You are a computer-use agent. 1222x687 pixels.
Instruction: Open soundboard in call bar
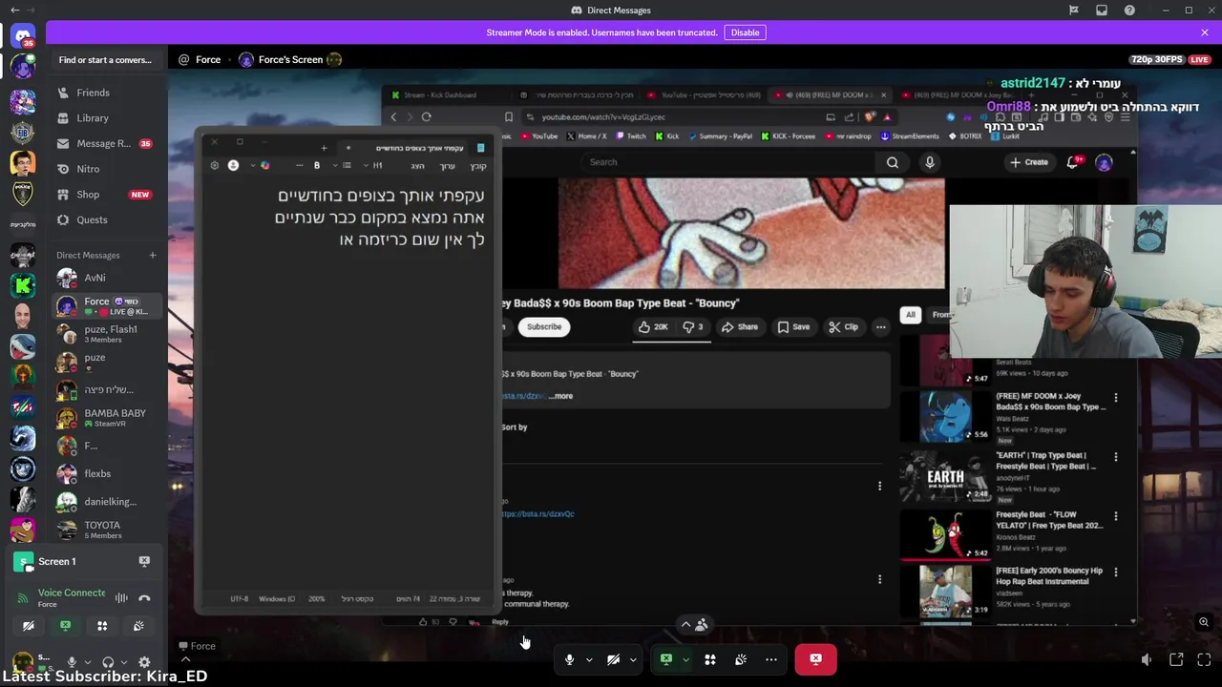741,659
